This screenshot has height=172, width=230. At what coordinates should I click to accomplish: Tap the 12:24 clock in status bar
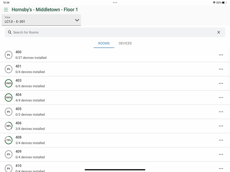click(6, 3)
